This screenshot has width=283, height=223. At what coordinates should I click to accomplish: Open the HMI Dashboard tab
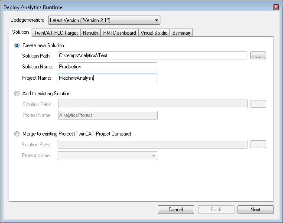tap(120, 33)
